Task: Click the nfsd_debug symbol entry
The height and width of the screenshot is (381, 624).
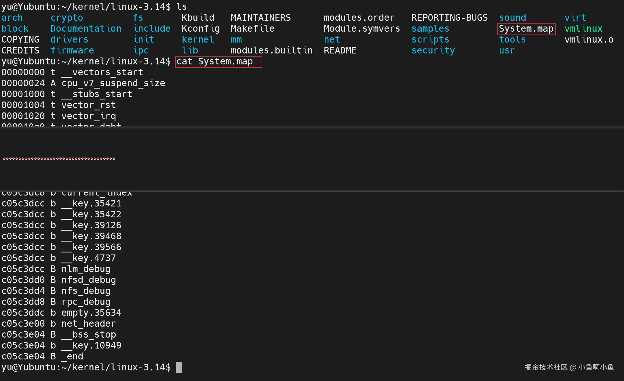Action: (88, 280)
